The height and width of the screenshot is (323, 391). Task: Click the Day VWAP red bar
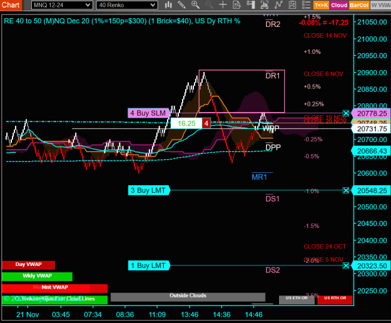click(x=28, y=265)
